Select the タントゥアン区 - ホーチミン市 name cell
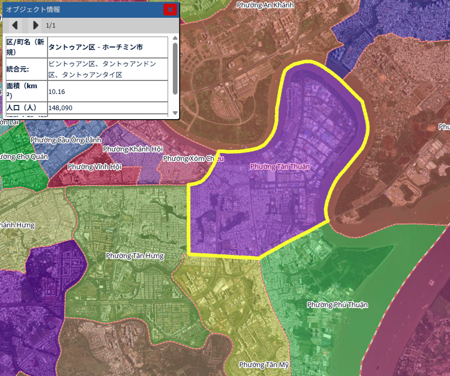Viewport: 450px width, 376px height. pyautogui.click(x=107, y=47)
